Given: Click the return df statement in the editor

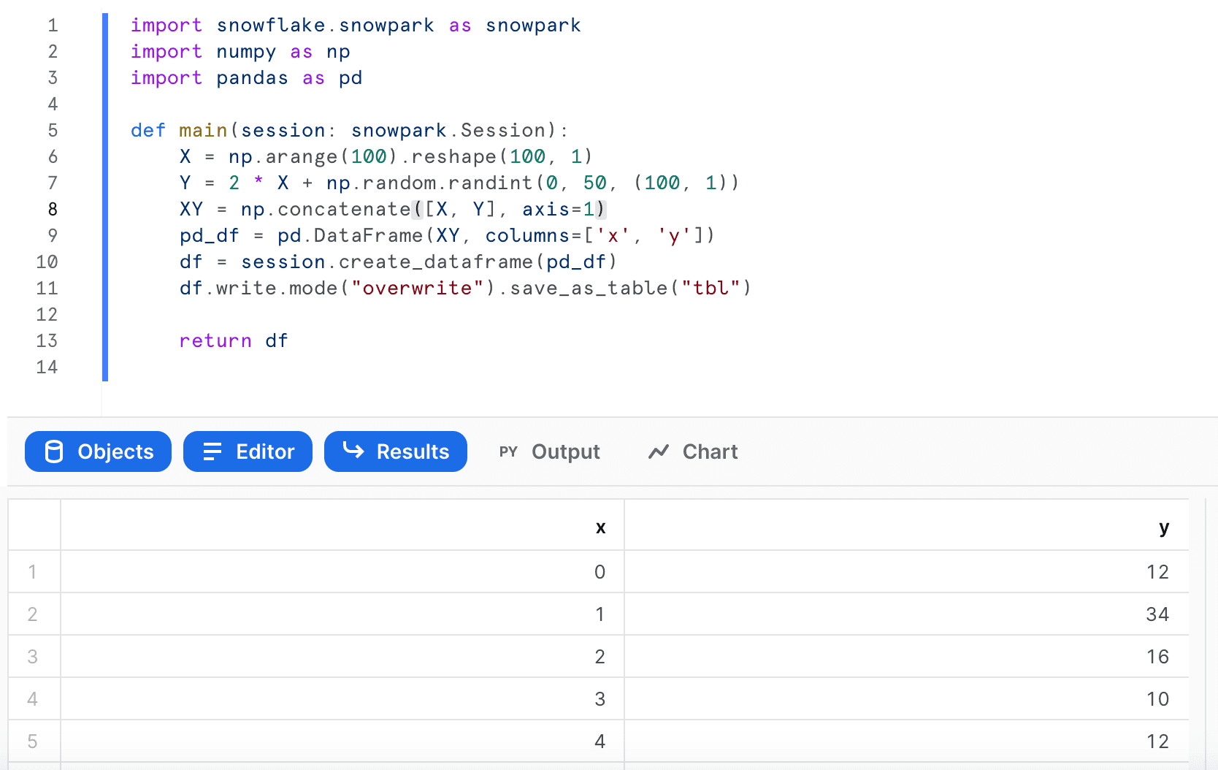Looking at the screenshot, I should tap(234, 340).
